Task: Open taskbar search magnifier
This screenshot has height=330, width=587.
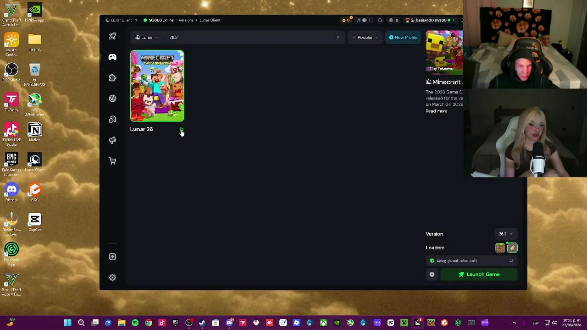Action: 81,323
